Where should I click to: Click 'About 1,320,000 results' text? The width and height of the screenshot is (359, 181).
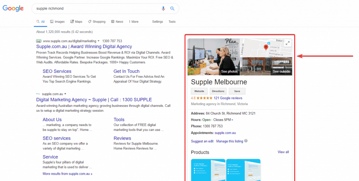(65, 32)
